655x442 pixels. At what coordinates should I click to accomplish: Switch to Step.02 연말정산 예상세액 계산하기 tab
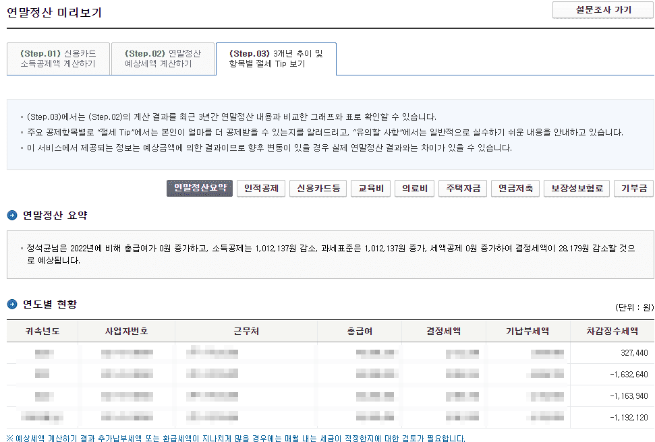(x=163, y=59)
